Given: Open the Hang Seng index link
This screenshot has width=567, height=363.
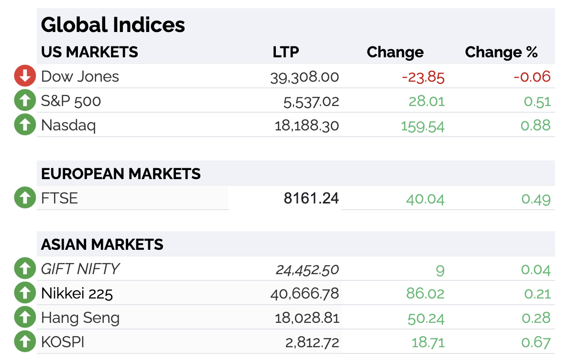Looking at the screenshot, I should (80, 318).
